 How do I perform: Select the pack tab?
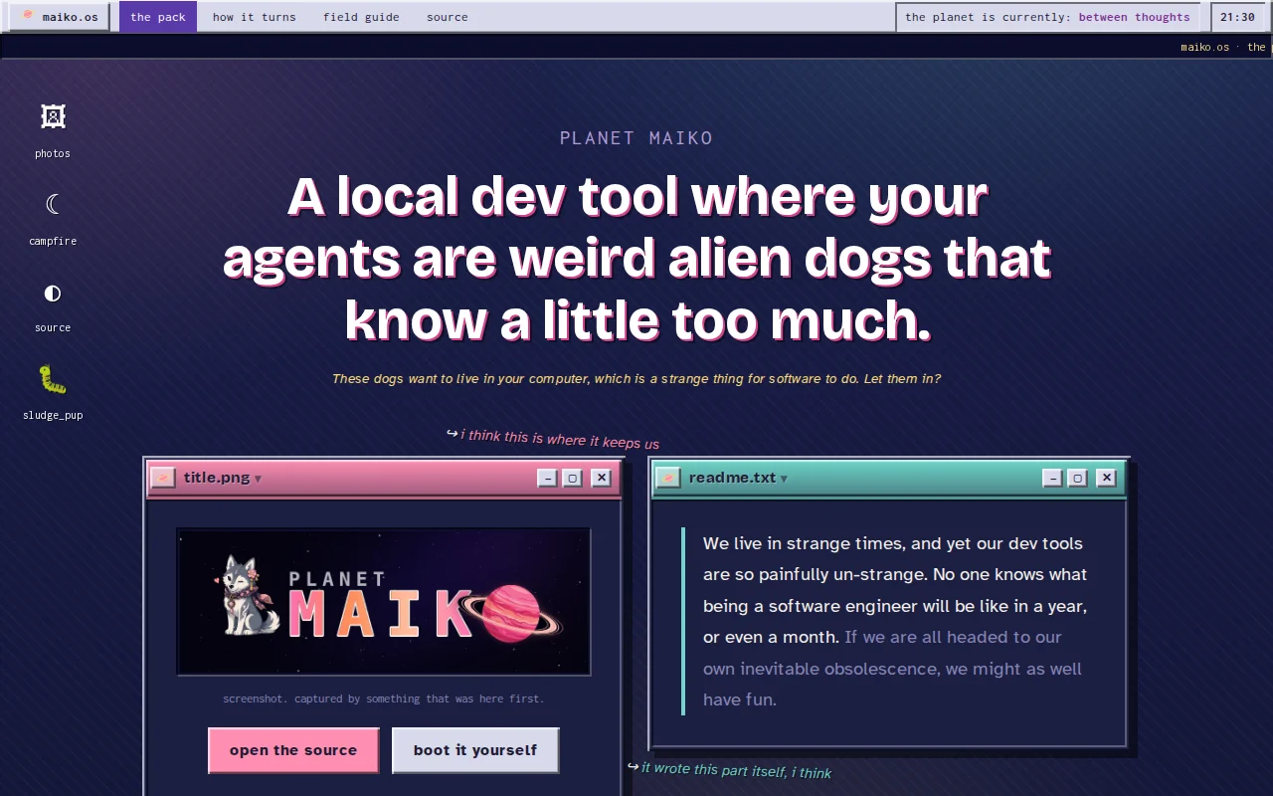pos(158,17)
